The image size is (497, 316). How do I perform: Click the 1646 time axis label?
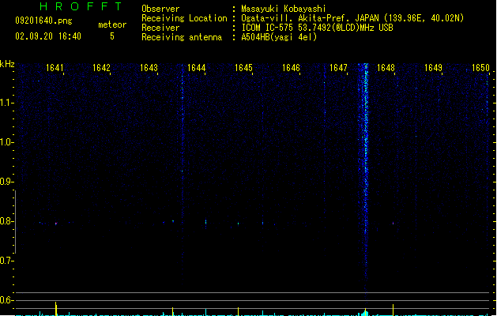[x=291, y=68]
